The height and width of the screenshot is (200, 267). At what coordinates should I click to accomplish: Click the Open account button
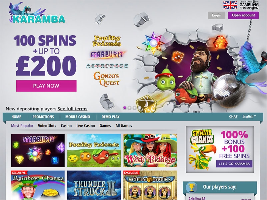(243, 15)
